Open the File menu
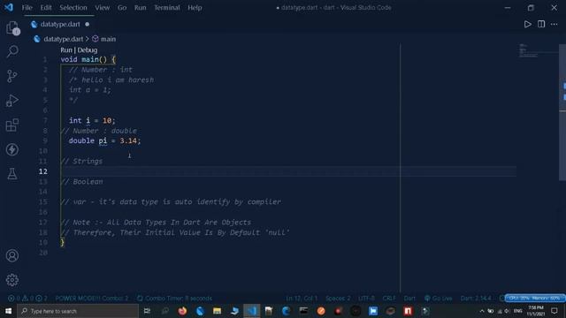 (27, 8)
